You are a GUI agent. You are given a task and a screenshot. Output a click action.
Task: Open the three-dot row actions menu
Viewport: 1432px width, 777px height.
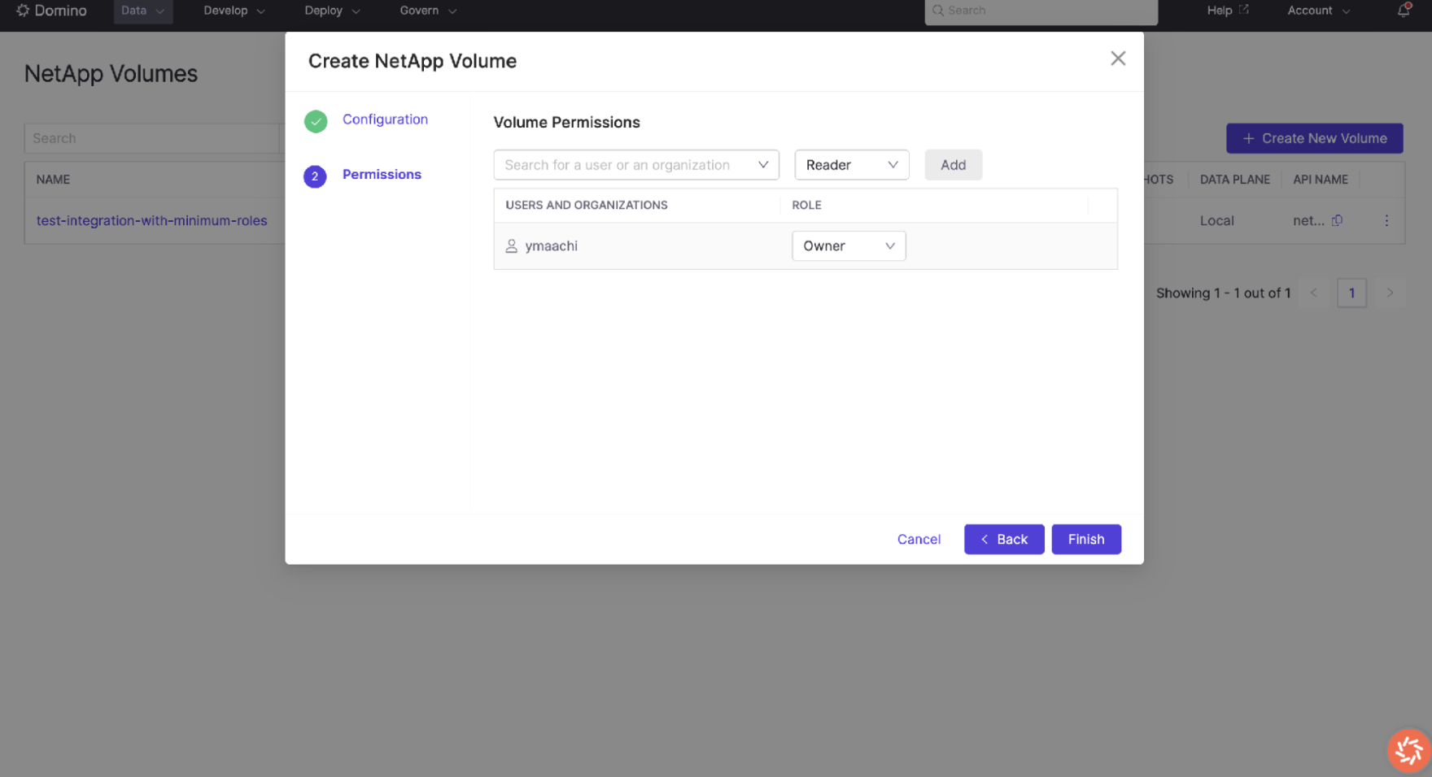(x=1386, y=220)
